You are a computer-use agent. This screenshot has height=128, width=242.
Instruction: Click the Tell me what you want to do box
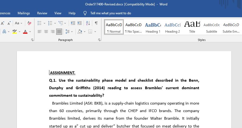[x=111, y=13]
